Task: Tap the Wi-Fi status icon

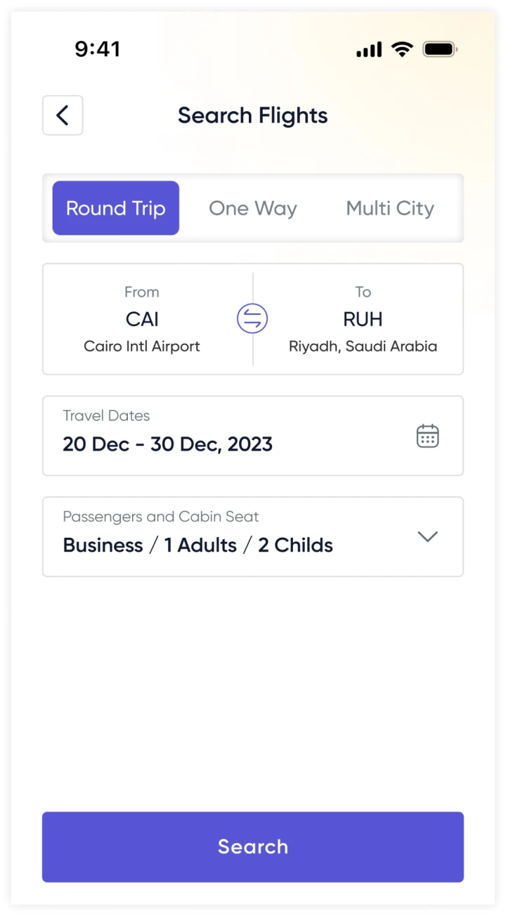Action: click(402, 49)
